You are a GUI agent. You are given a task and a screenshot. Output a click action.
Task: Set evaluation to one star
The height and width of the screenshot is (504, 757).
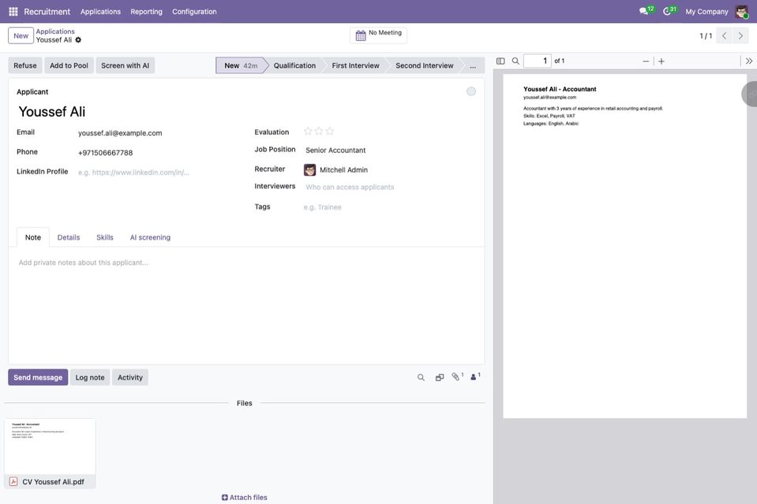click(308, 131)
